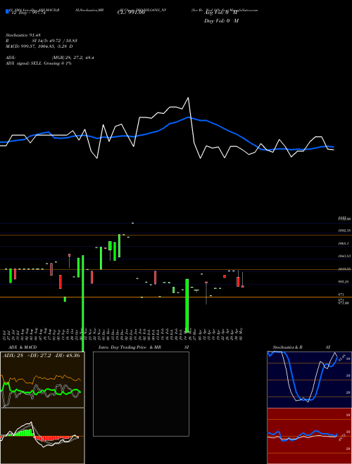The image size is (352, 464).
Task: Click the "ADX & MACD" panel title
Action: click(23, 347)
